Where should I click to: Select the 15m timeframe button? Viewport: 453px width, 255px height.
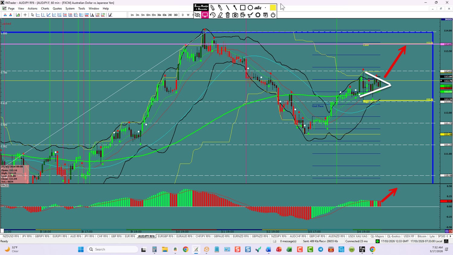pos(154,15)
